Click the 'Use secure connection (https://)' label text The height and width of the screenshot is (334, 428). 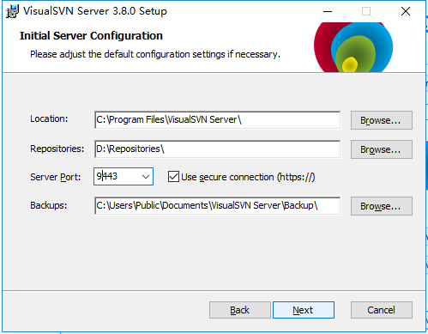[x=248, y=177]
